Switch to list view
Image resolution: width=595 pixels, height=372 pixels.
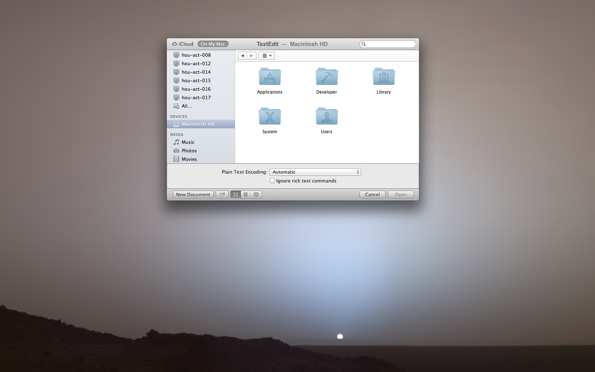coord(246,195)
